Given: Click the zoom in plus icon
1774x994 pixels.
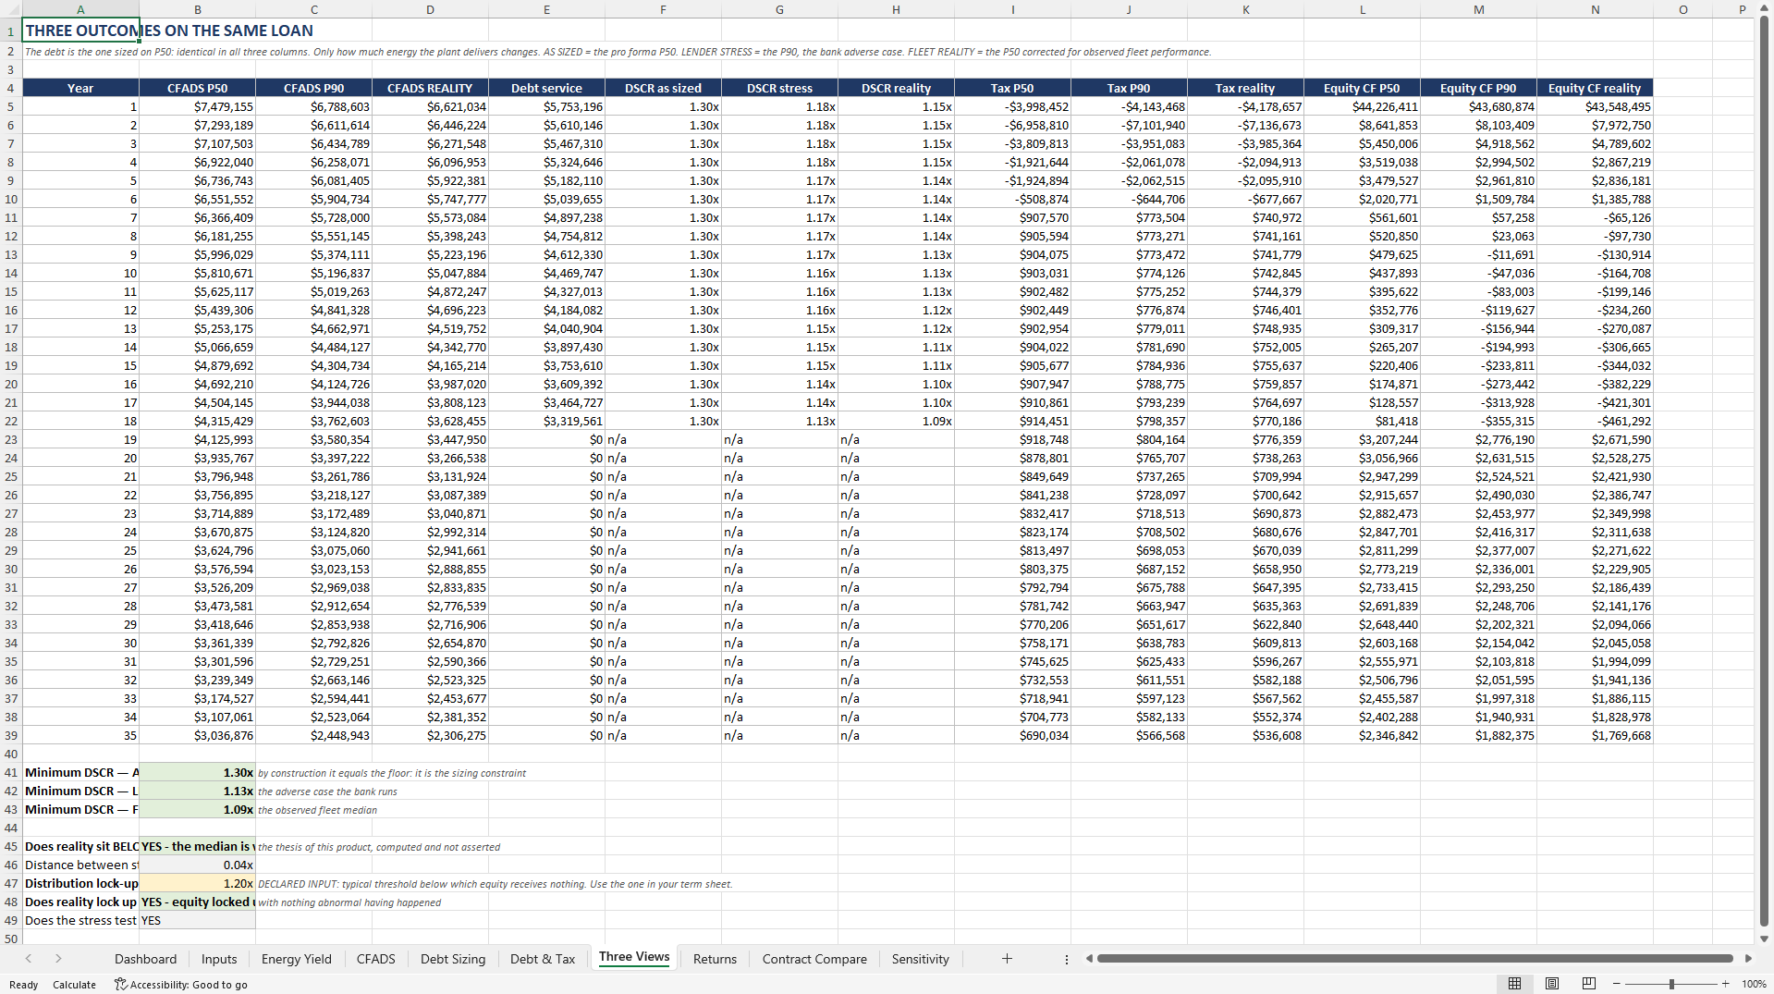Looking at the screenshot, I should (x=1725, y=984).
